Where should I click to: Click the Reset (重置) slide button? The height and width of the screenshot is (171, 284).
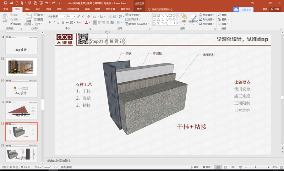tap(39, 20)
